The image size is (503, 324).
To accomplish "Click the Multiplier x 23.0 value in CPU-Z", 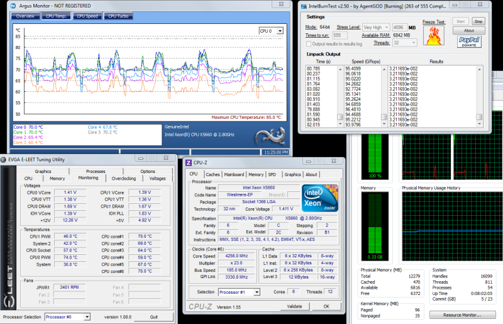I will click(x=237, y=263).
